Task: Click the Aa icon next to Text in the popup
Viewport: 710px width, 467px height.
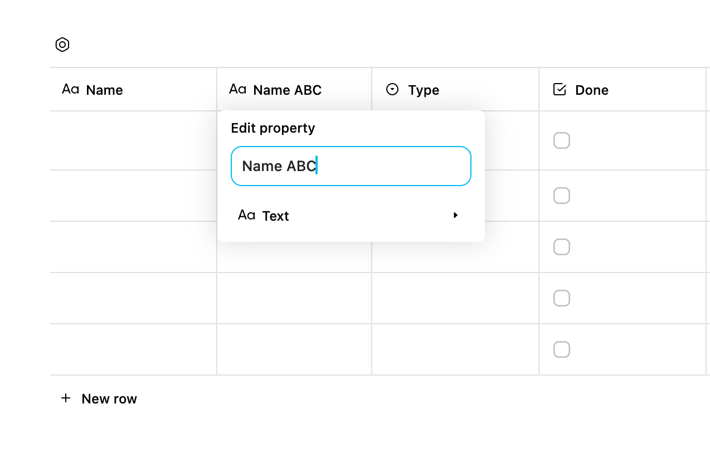Action: tap(247, 216)
